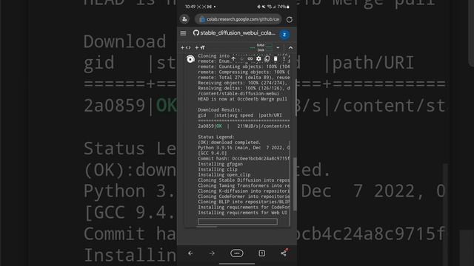Move the cell down with arrow icon
This screenshot has width=474, height=266.
[241, 59]
